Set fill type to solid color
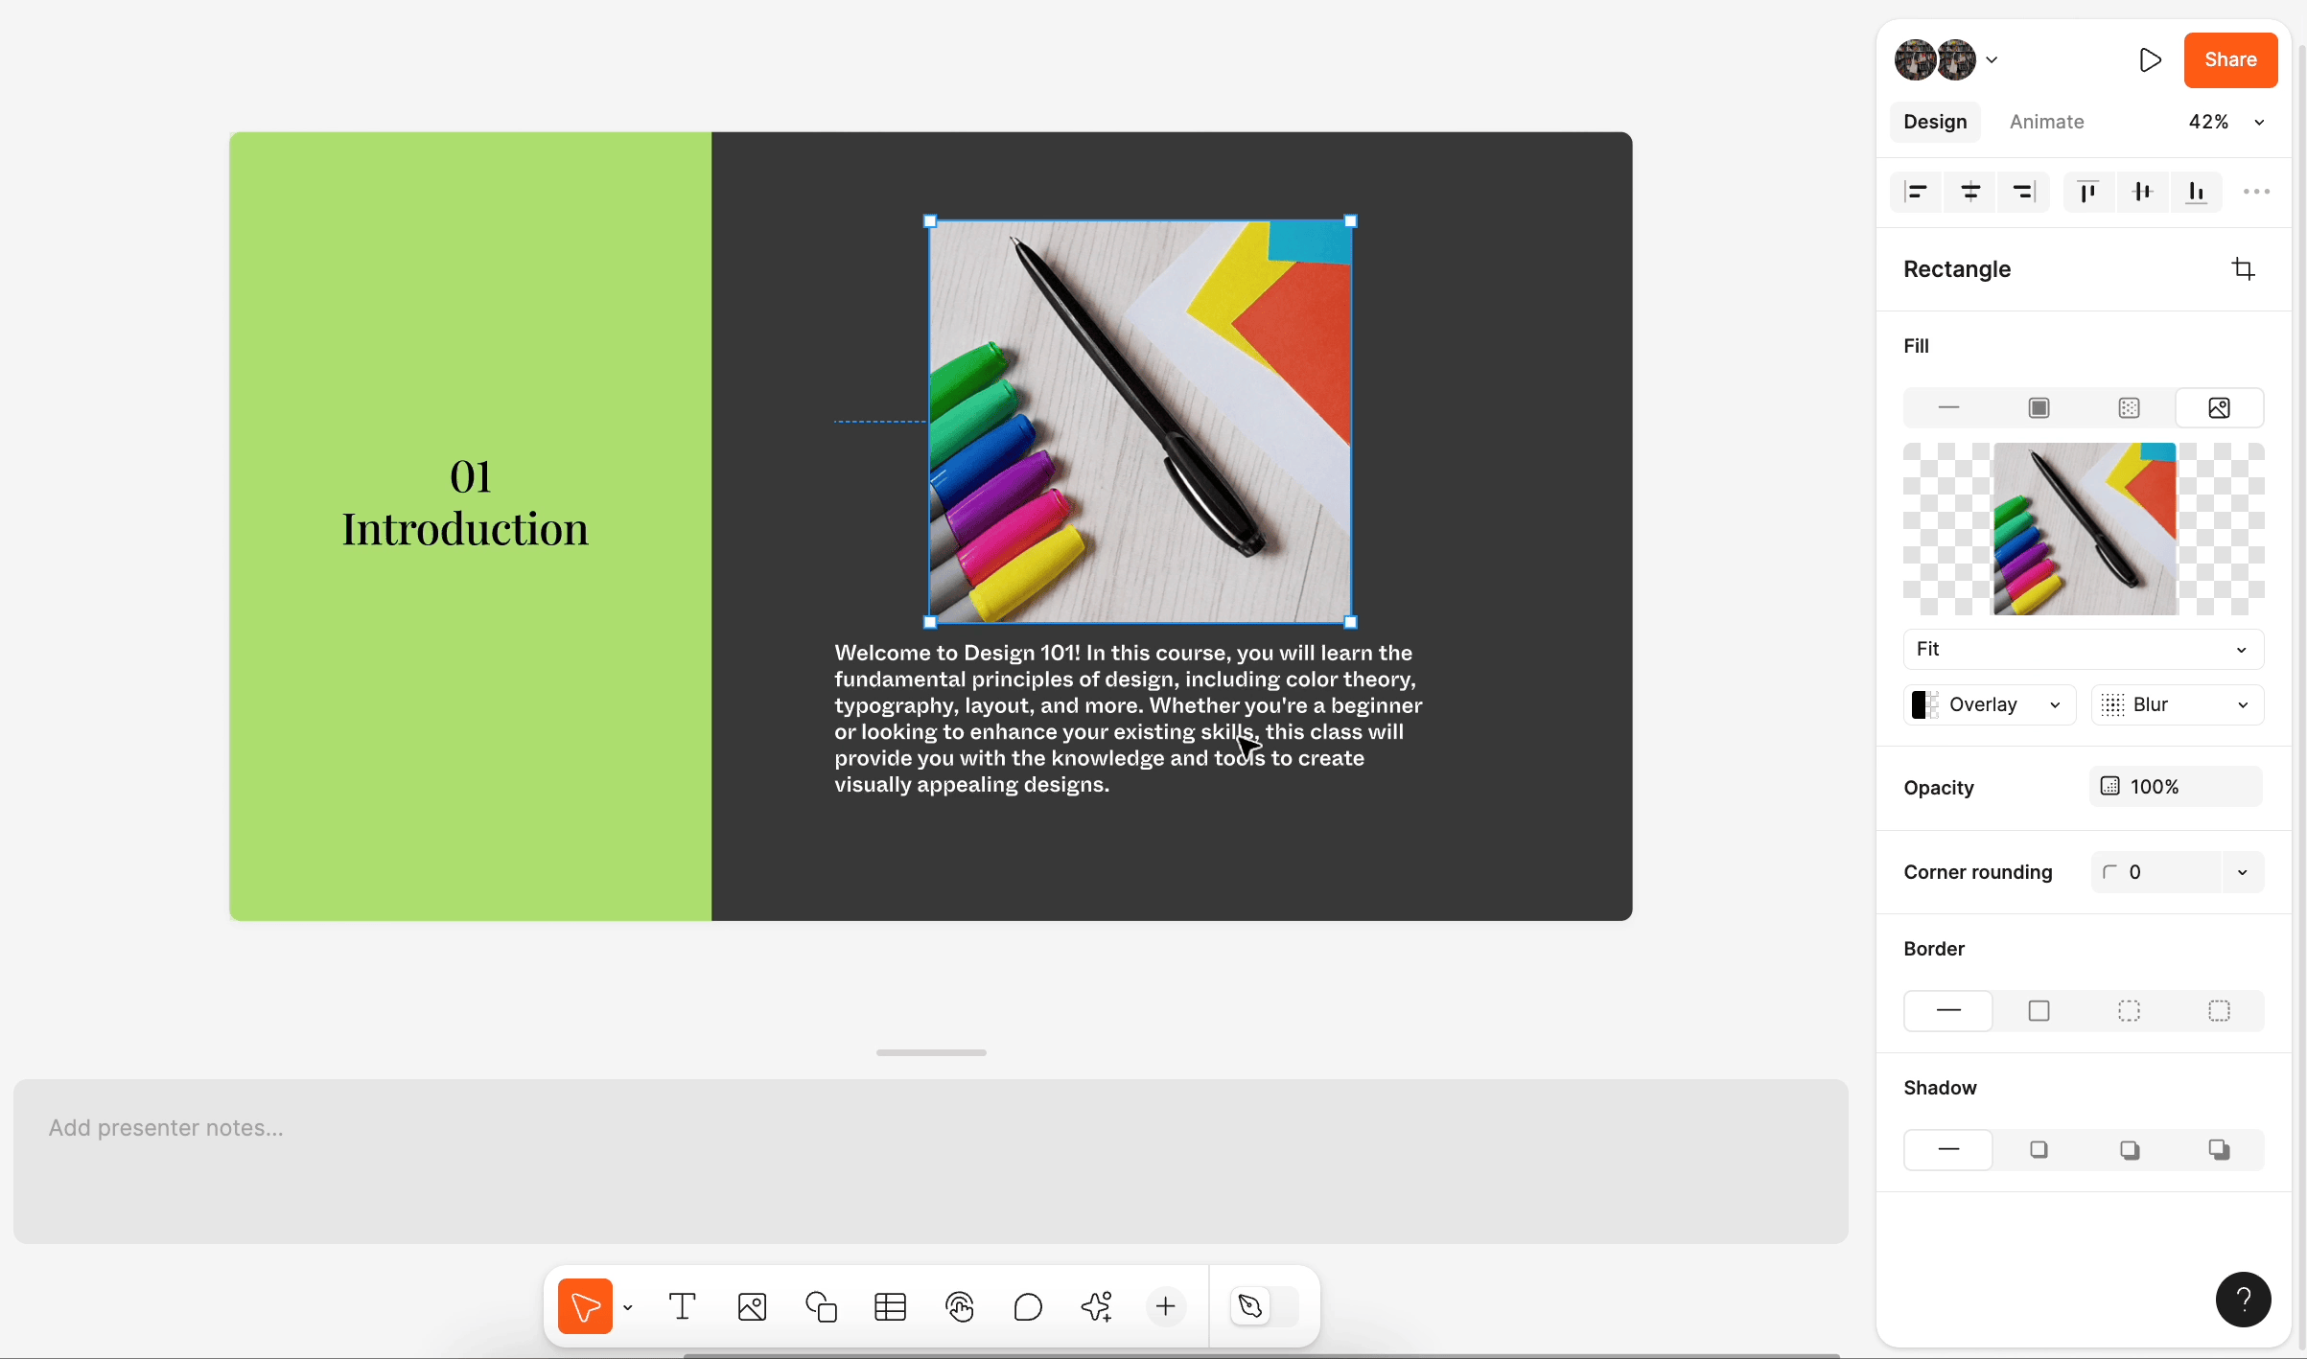2307x1359 pixels. pos(2039,408)
